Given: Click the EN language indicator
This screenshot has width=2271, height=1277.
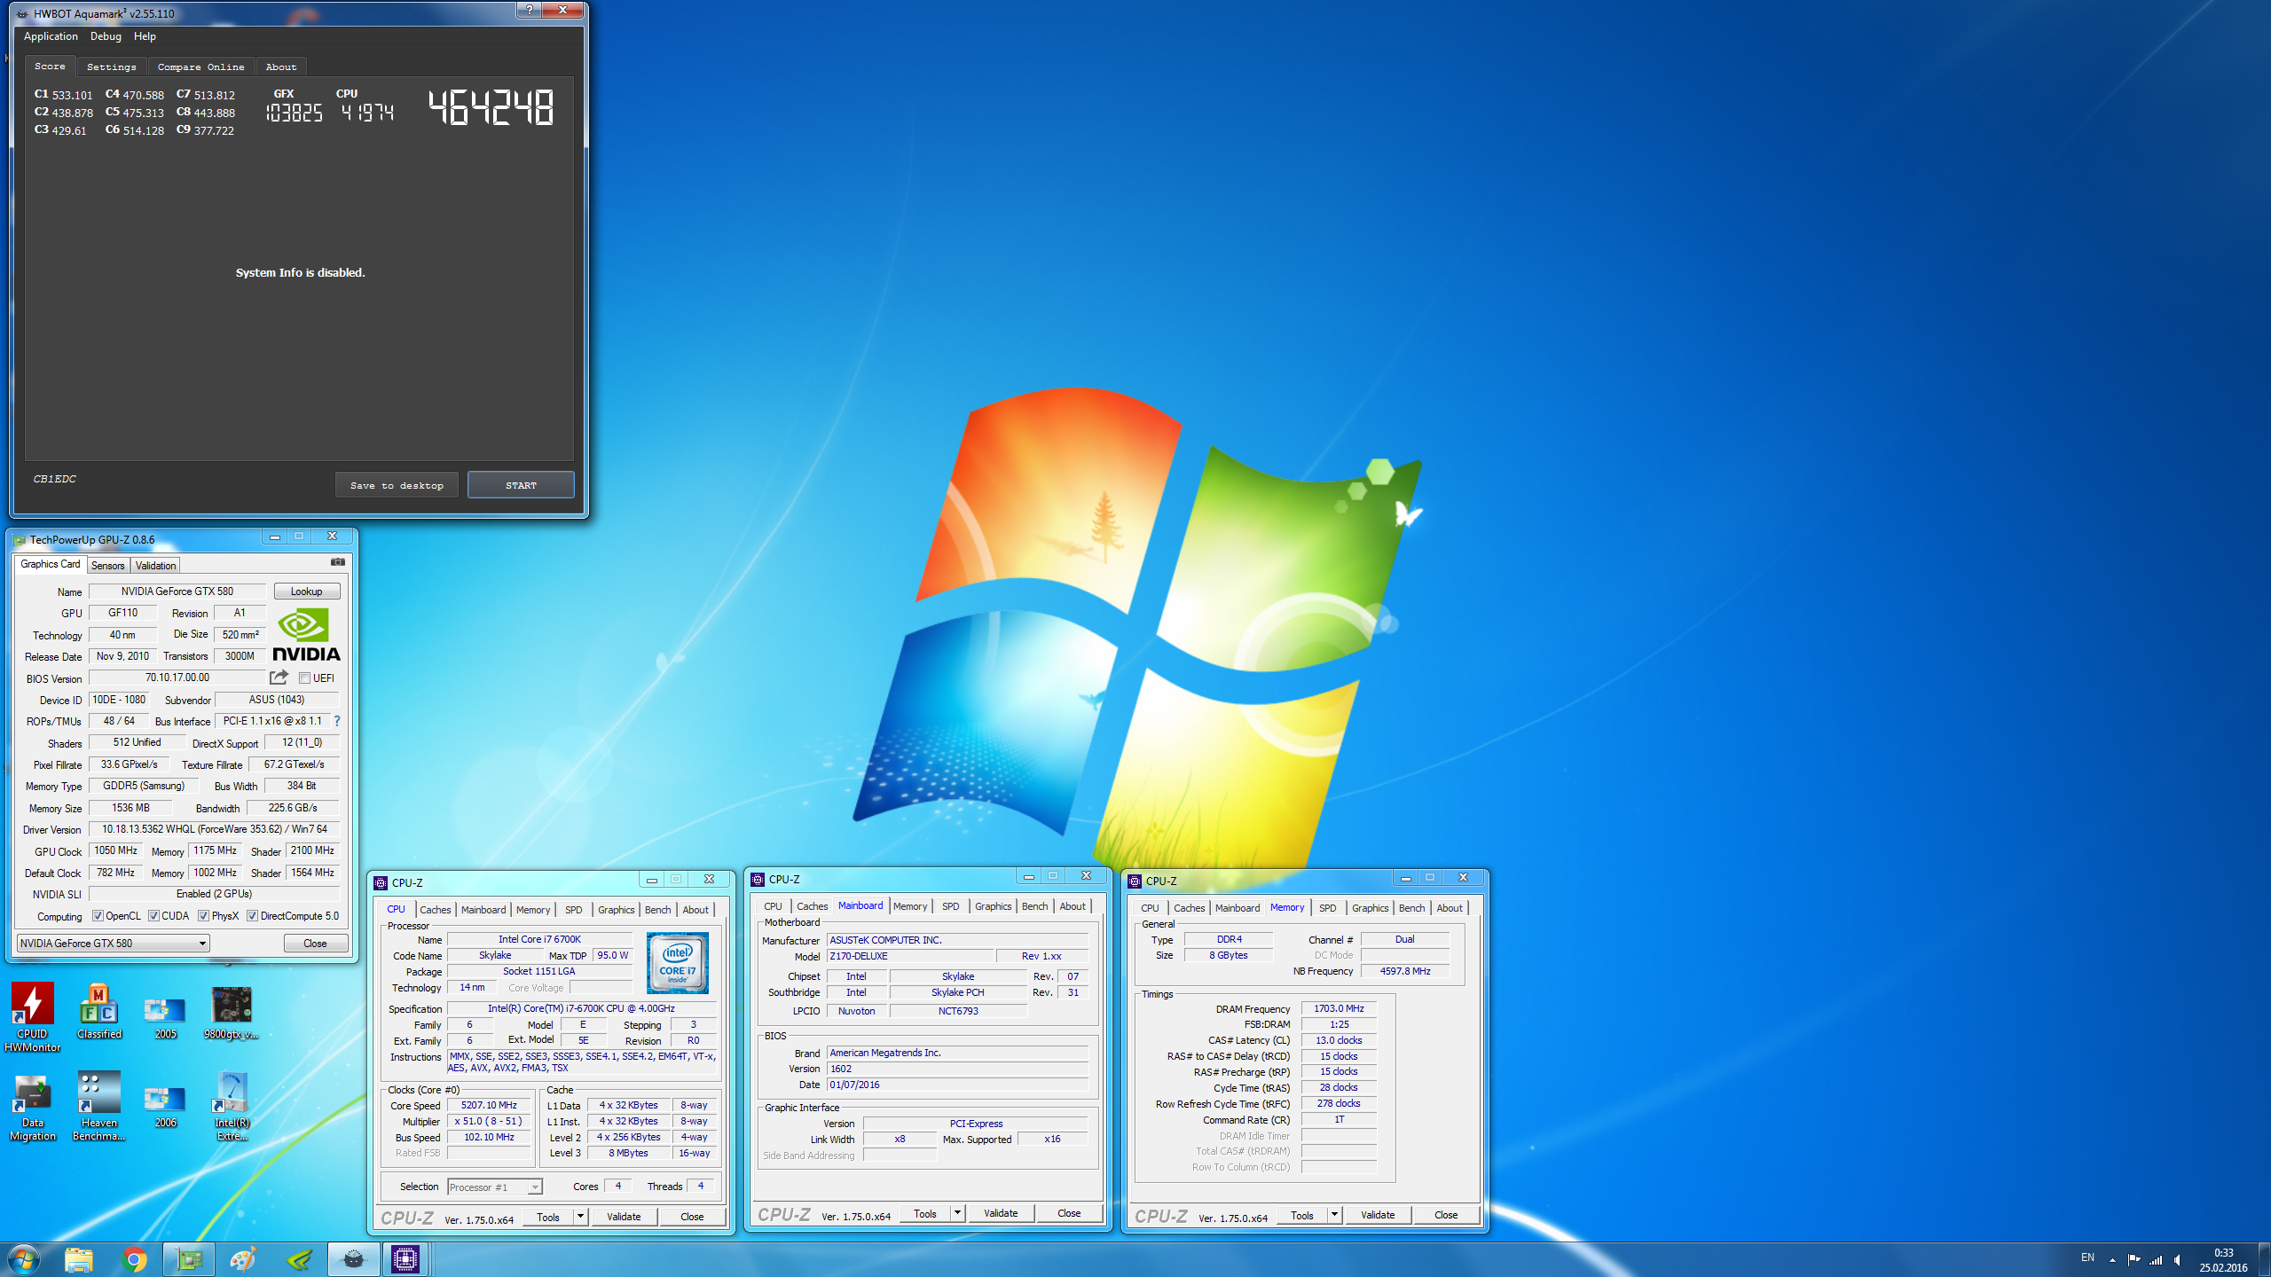Looking at the screenshot, I should click(x=2087, y=1257).
